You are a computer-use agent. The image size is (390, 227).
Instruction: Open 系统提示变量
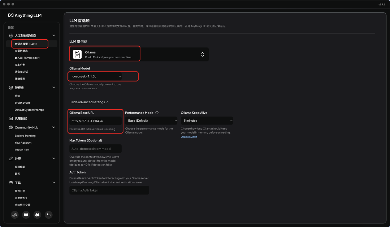click(x=22, y=205)
